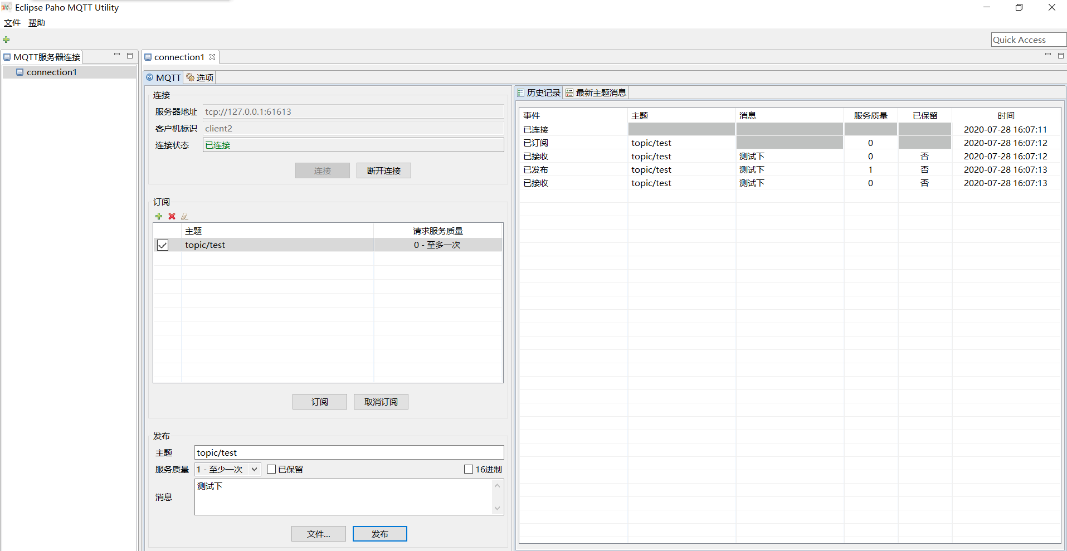Enable the 已保留 retained checkbox
The width and height of the screenshot is (1067, 551).
(x=271, y=469)
